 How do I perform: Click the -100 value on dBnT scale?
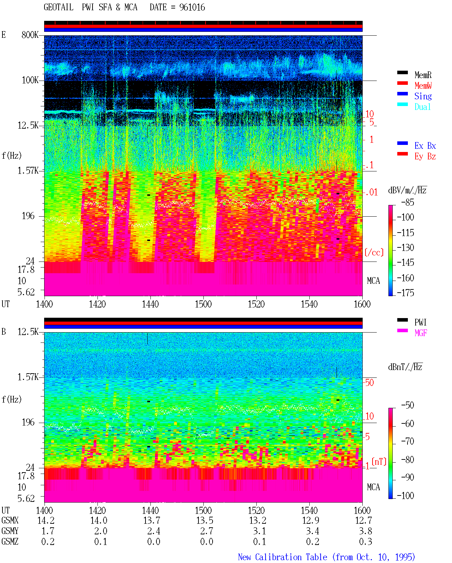tap(405, 496)
